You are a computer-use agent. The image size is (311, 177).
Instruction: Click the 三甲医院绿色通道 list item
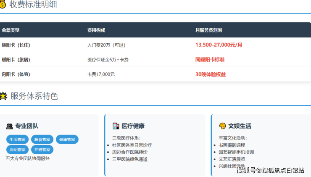(129, 159)
